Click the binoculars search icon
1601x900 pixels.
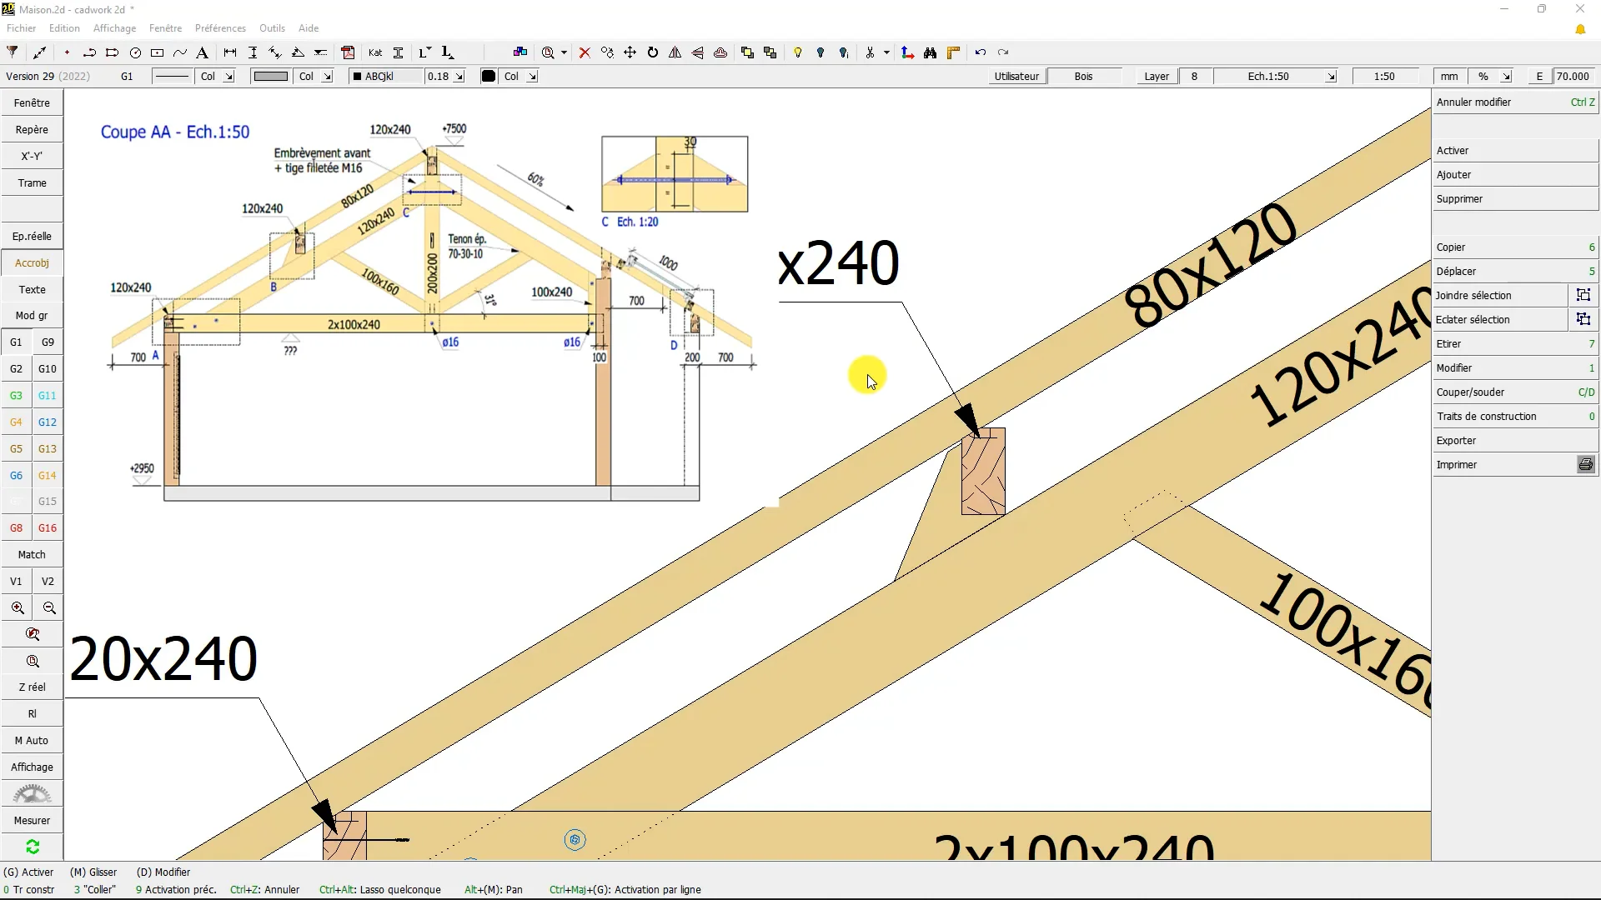pos(930,52)
